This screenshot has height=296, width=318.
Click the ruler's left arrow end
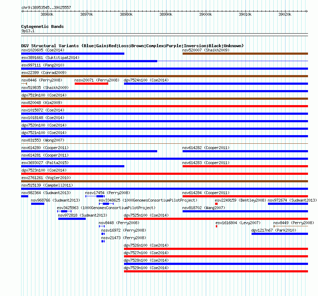(22, 11)
